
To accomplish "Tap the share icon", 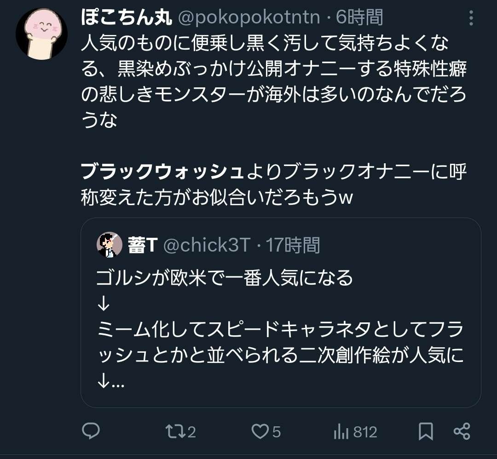I will (462, 431).
